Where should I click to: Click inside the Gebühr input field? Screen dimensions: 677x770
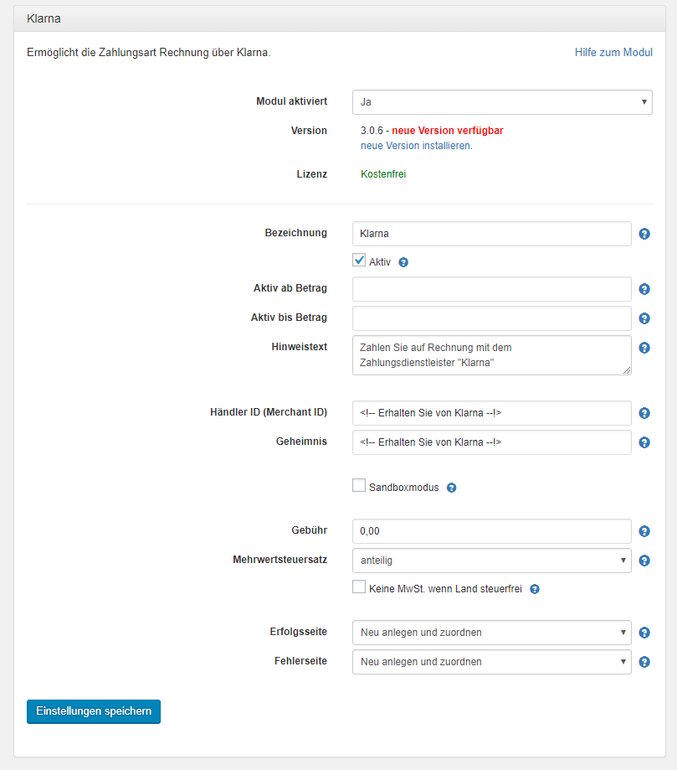(491, 531)
